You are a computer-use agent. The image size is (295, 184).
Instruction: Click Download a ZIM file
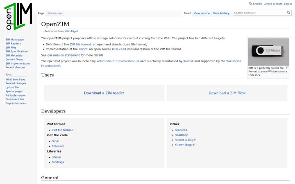click(227, 93)
